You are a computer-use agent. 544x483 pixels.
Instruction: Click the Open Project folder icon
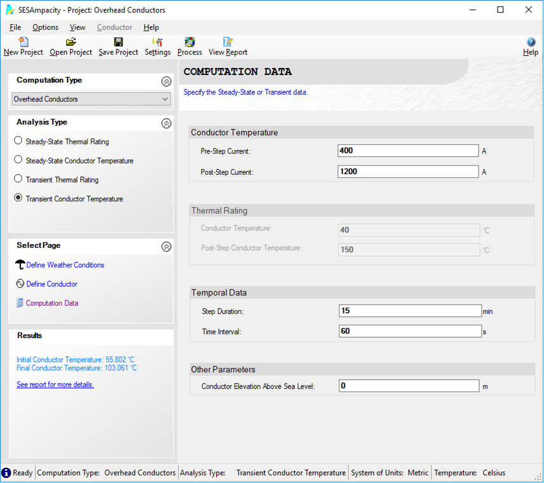point(71,42)
